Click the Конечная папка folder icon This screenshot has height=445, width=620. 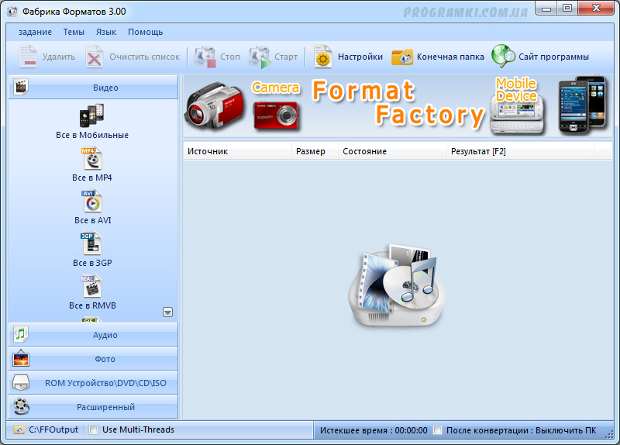(402, 57)
